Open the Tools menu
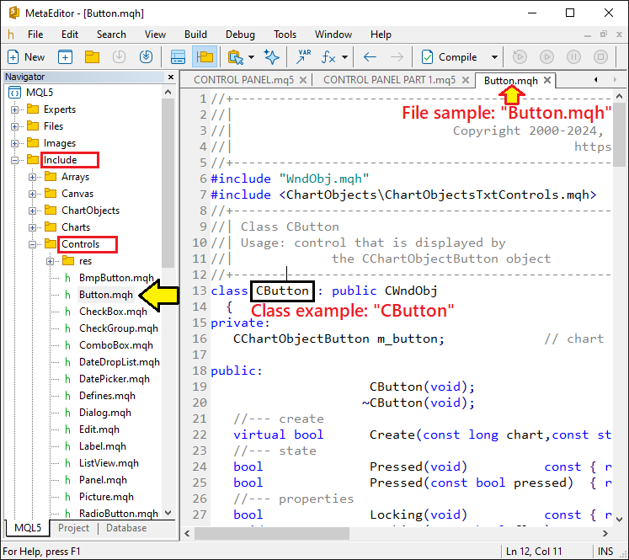 tap(285, 35)
